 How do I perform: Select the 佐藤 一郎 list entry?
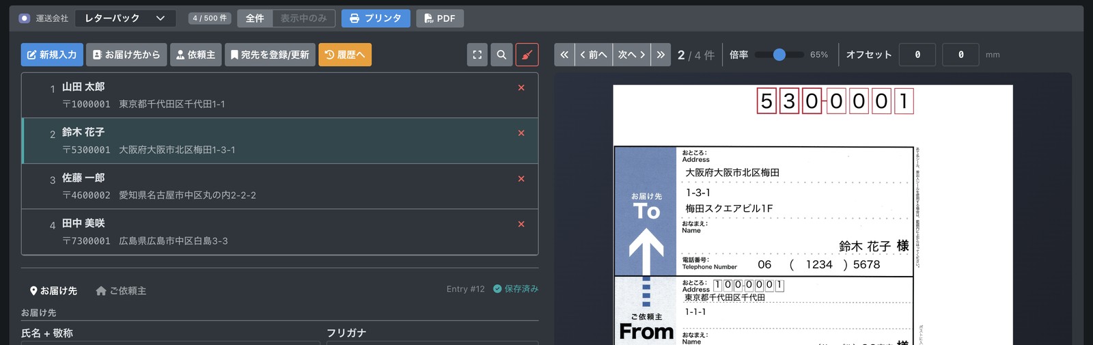(280, 187)
